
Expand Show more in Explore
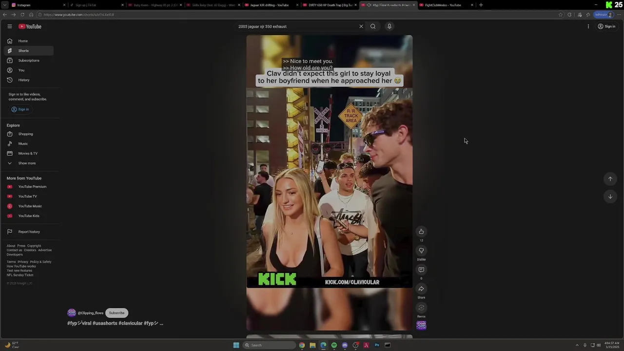click(29, 163)
